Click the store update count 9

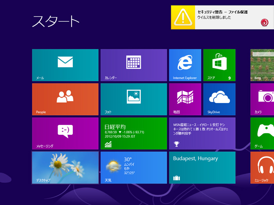click(229, 78)
